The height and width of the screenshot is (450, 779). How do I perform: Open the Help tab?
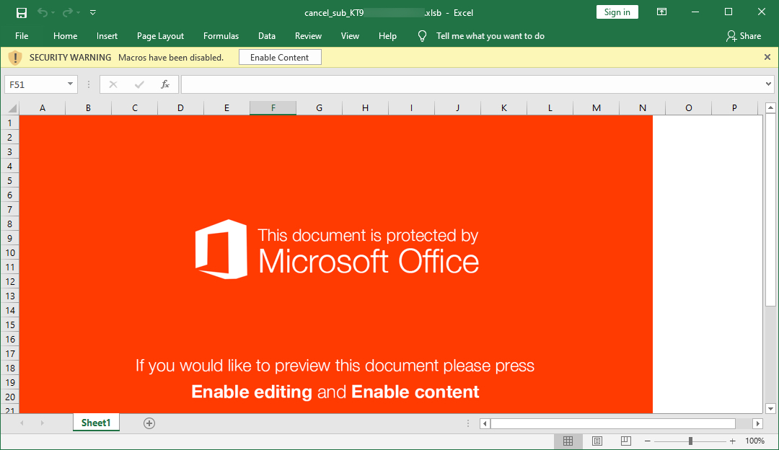click(x=387, y=36)
